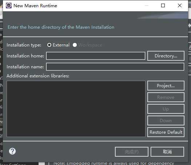Click the Up button
The width and height of the screenshot is (191, 165).
[166, 109]
